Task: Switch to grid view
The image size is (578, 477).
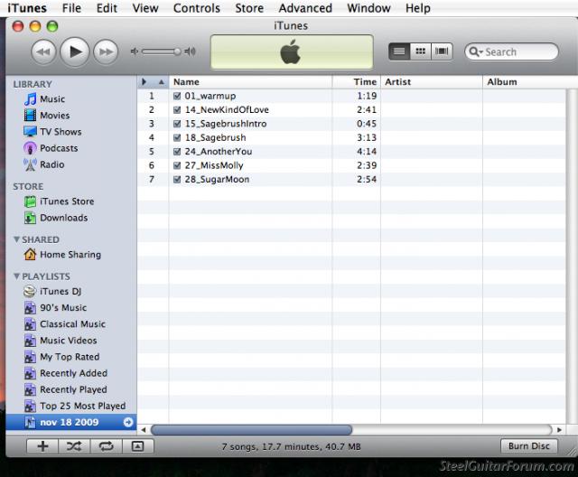Action: tap(420, 52)
